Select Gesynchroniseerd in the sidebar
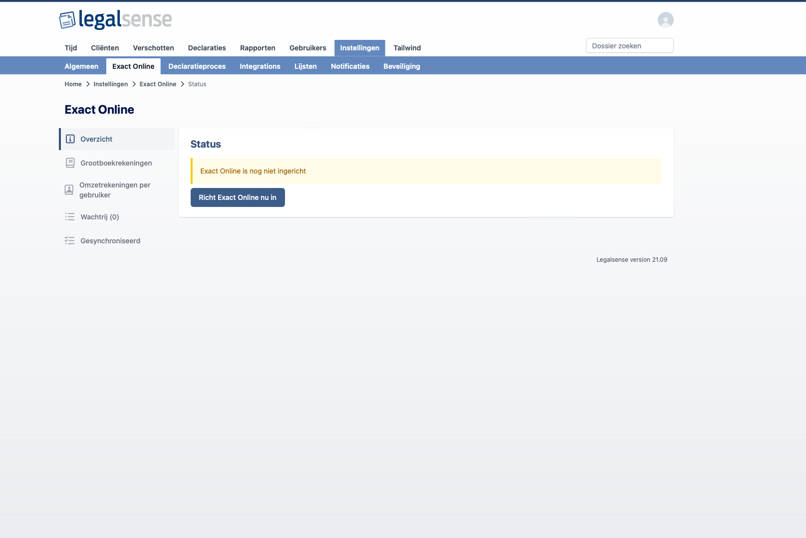The height and width of the screenshot is (538, 806). click(x=110, y=240)
